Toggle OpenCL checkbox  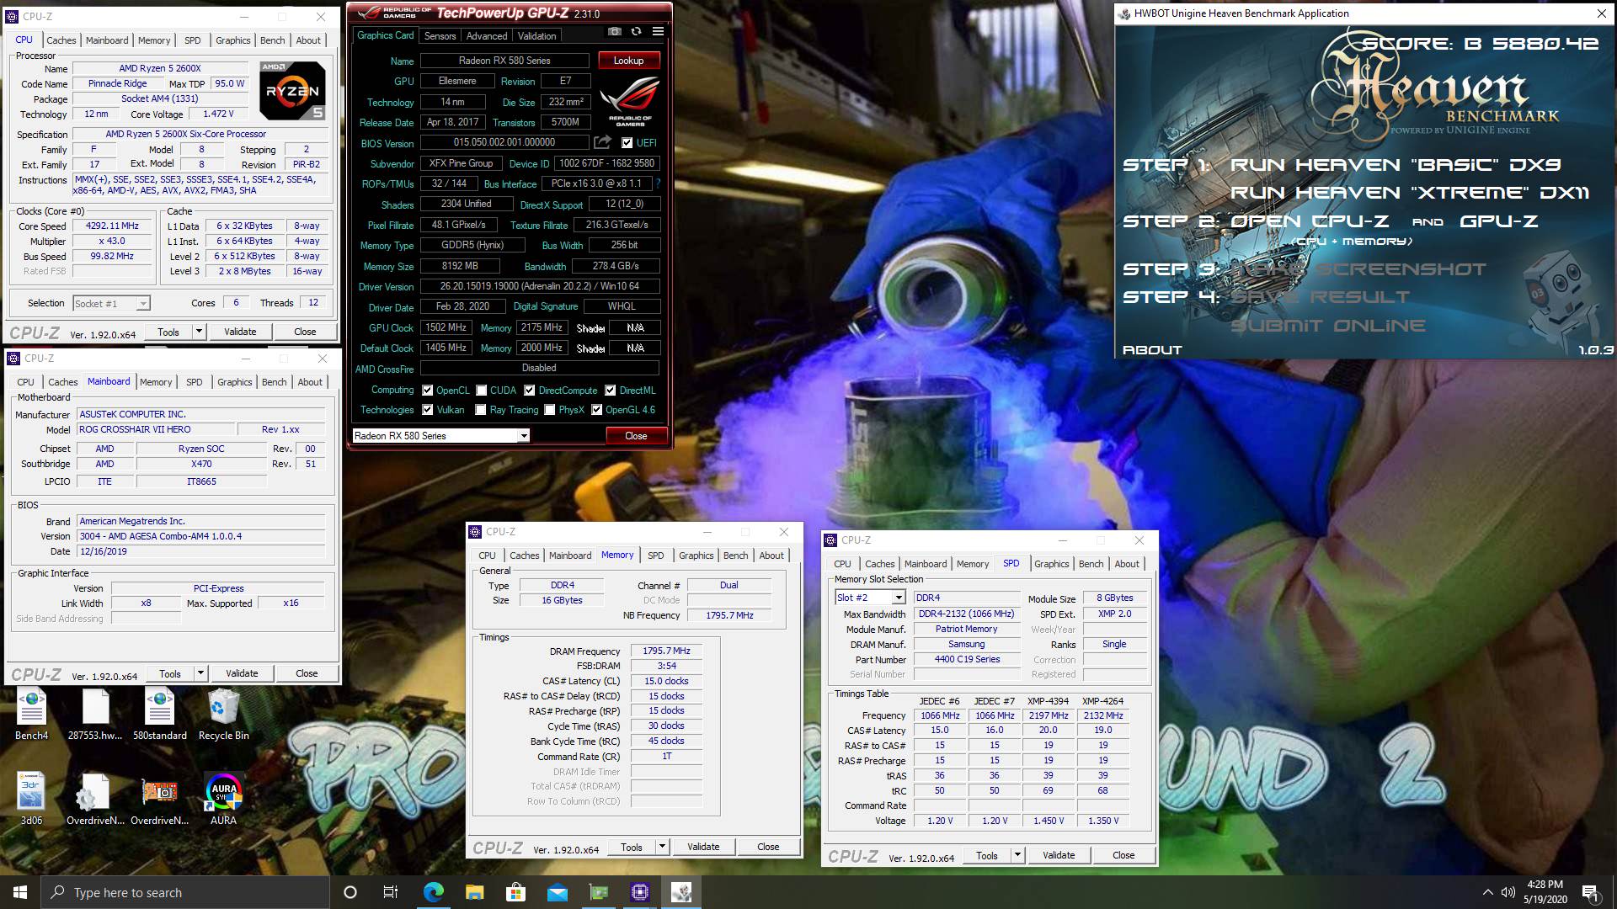tap(428, 391)
